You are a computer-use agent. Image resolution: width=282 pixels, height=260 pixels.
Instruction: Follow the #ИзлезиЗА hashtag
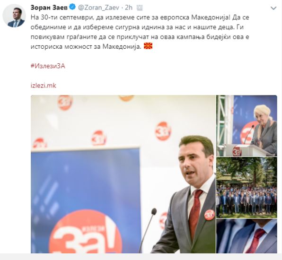48,66
